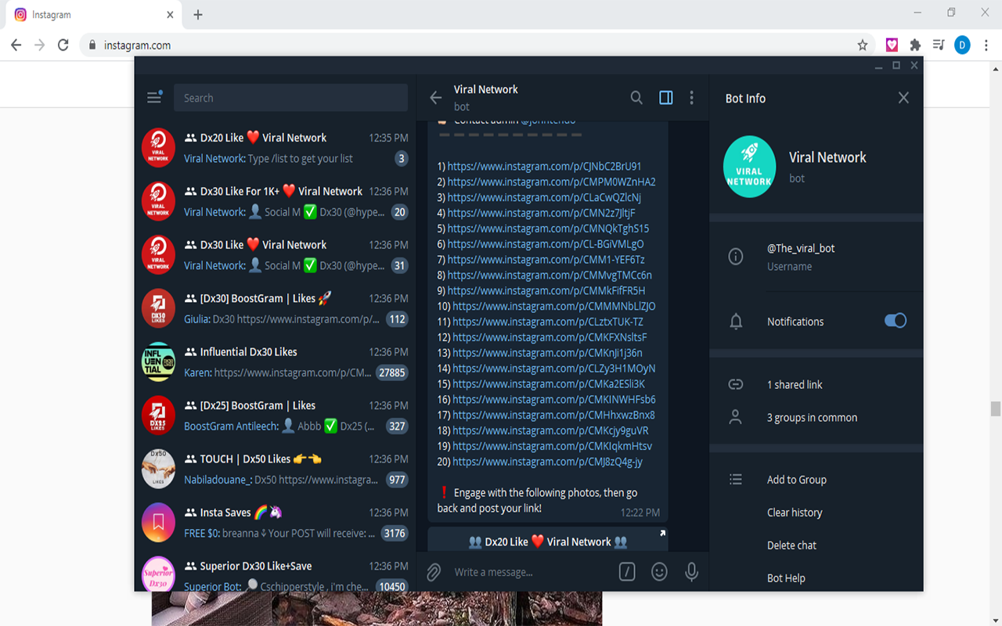Select Add to Group
The width and height of the screenshot is (1002, 626).
[x=797, y=480]
